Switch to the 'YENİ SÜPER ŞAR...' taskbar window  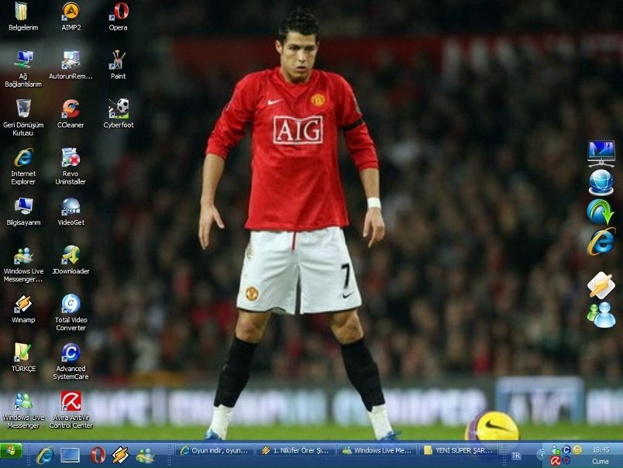pyautogui.click(x=458, y=450)
